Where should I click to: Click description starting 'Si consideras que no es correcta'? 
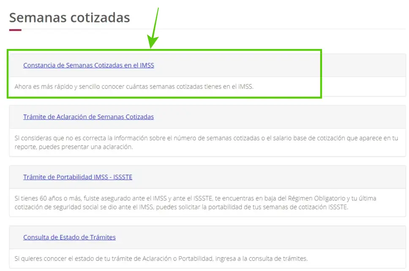[206, 142]
